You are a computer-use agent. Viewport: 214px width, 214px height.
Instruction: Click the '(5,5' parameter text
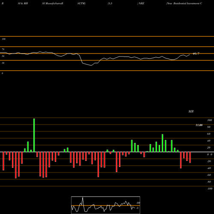pyautogui.click(x=110, y=3)
